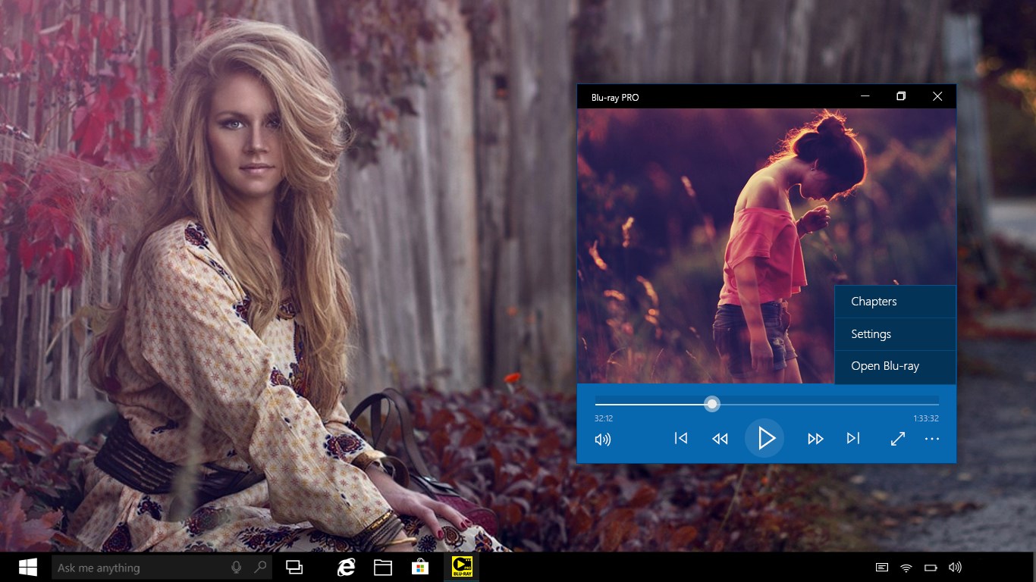Open Task View to expand open windows

(x=294, y=567)
